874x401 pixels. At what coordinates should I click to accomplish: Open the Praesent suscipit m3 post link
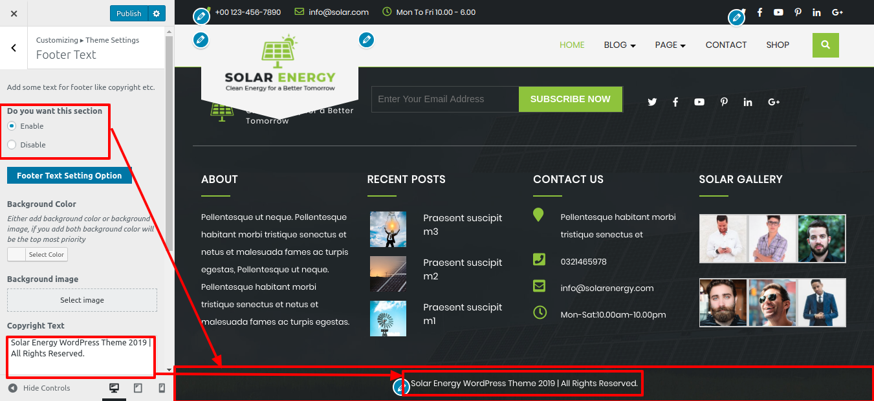tap(463, 225)
